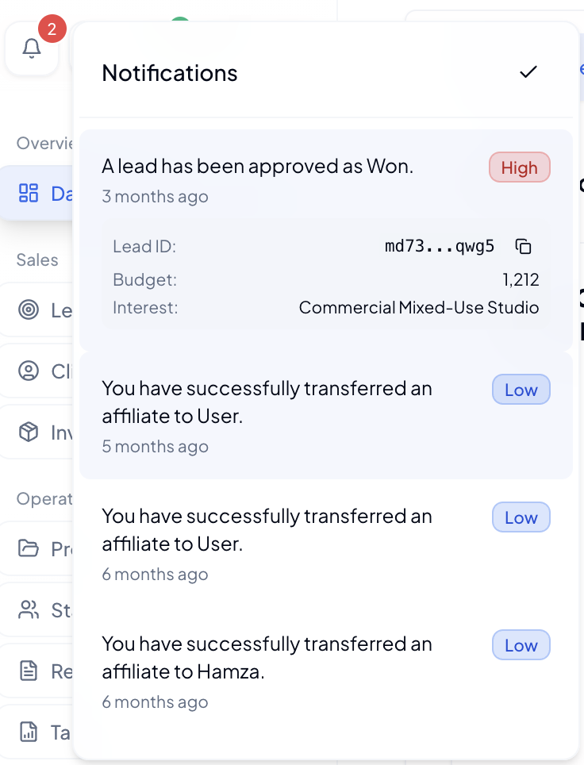
Task: Click the Notifications panel heading
Action: click(x=170, y=73)
